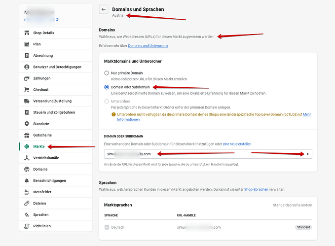Click the Checkout cart icon
The height and width of the screenshot is (246, 335).
click(27, 90)
